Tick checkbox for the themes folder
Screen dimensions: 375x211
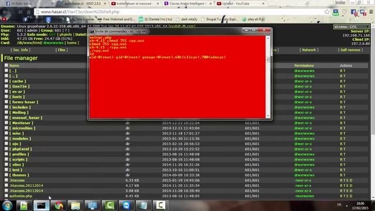[6, 175]
